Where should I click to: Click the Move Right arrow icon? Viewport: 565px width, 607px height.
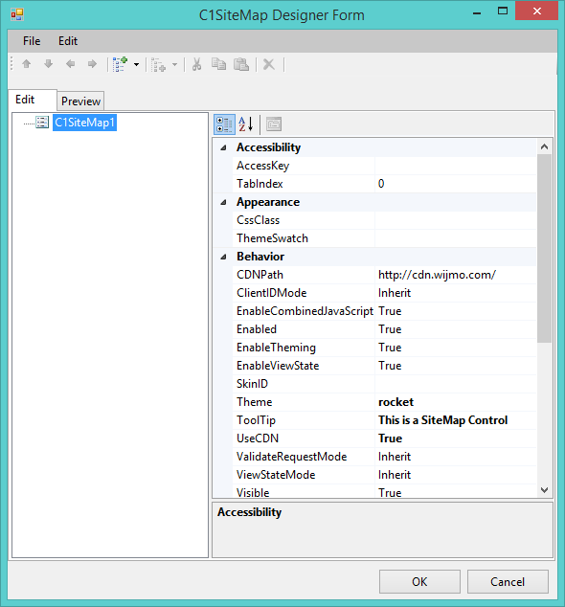(x=92, y=64)
